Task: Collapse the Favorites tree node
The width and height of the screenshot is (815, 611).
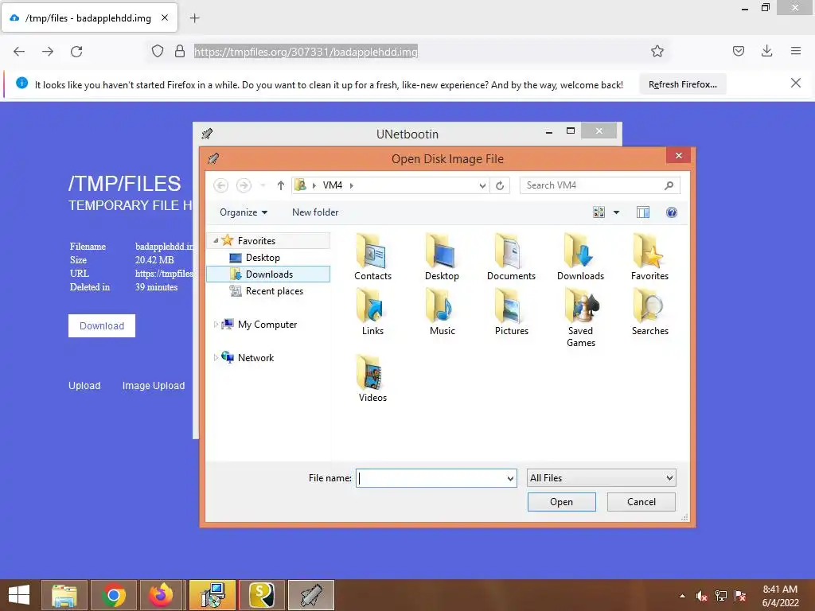Action: click(x=216, y=240)
